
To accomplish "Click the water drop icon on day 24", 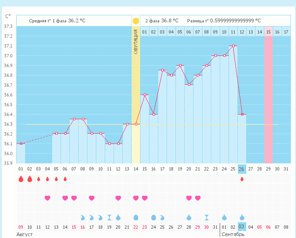I will 224,217.
